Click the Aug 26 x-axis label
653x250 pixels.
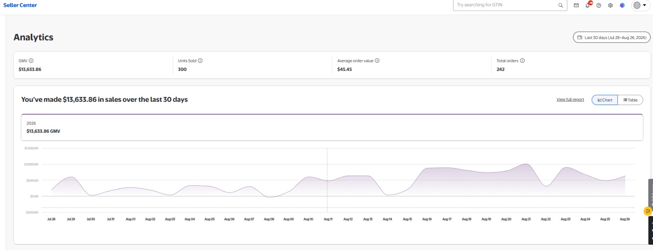[x=625, y=219]
